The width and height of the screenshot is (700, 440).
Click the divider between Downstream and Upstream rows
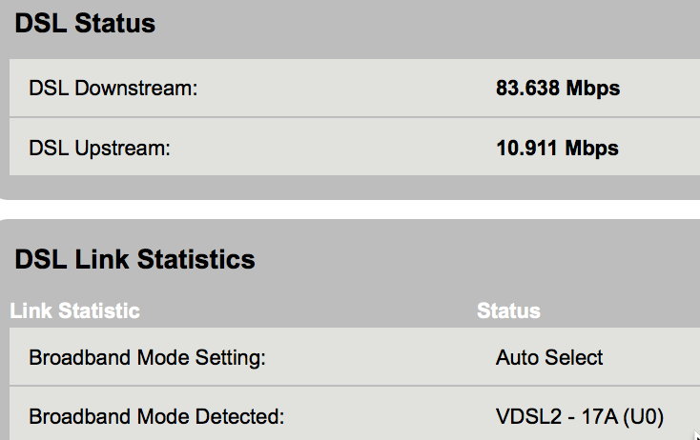coord(350,118)
